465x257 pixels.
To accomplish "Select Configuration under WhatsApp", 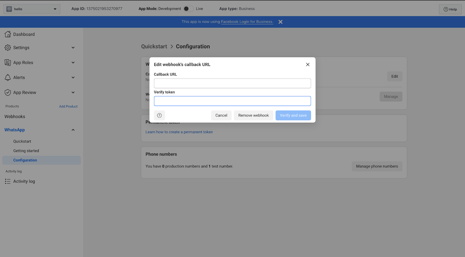I will click(42, 160).
